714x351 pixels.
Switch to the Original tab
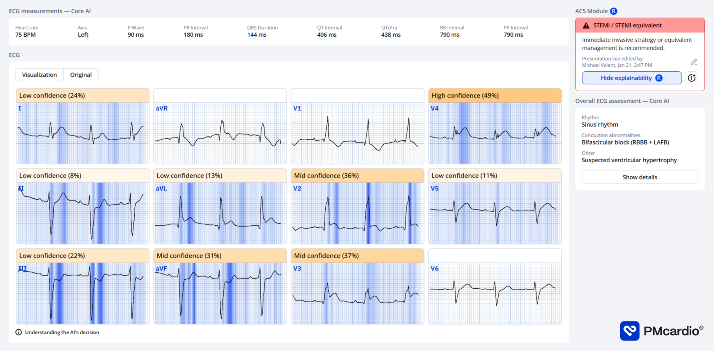pos(81,75)
